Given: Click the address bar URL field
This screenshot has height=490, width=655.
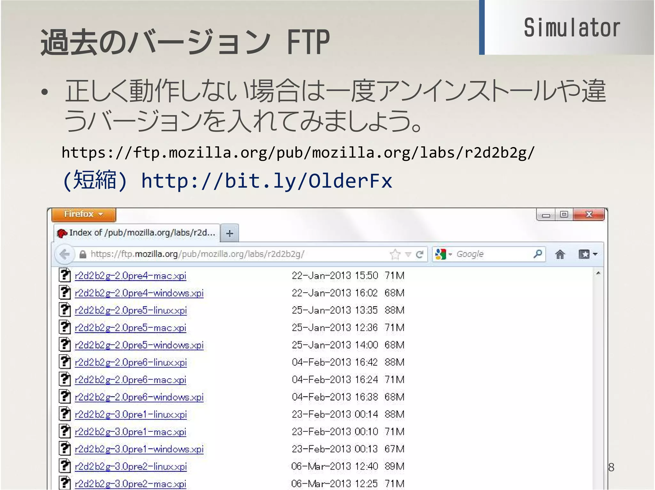Looking at the screenshot, I should pos(237,254).
